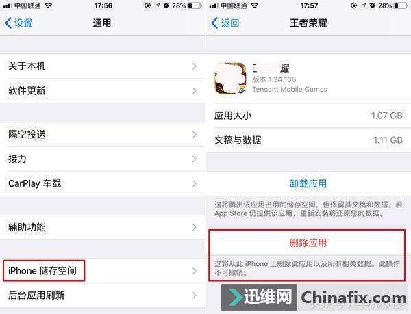Tap the 返回 back arrow icon

(x=214, y=23)
